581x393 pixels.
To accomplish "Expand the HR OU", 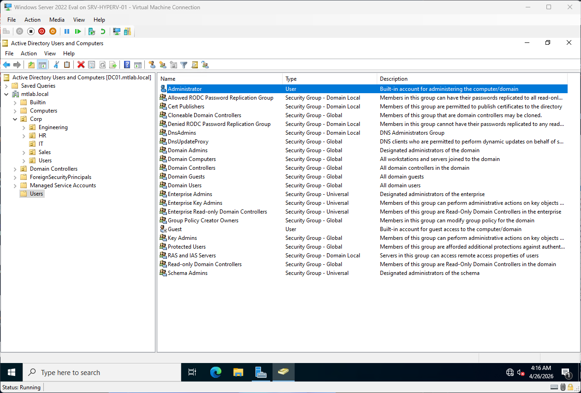I will 24,136.
